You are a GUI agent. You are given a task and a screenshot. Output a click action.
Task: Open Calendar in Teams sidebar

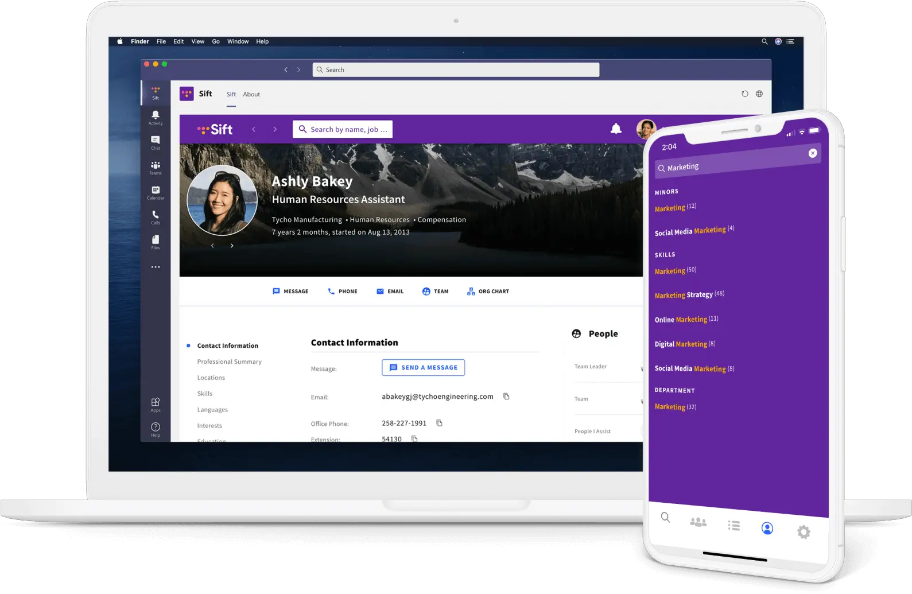[156, 192]
